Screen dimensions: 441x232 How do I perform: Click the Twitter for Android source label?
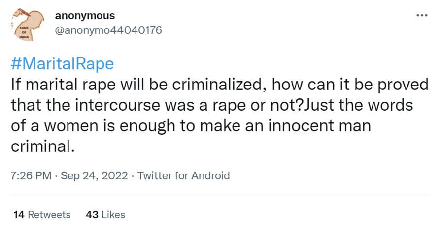pyautogui.click(x=184, y=175)
